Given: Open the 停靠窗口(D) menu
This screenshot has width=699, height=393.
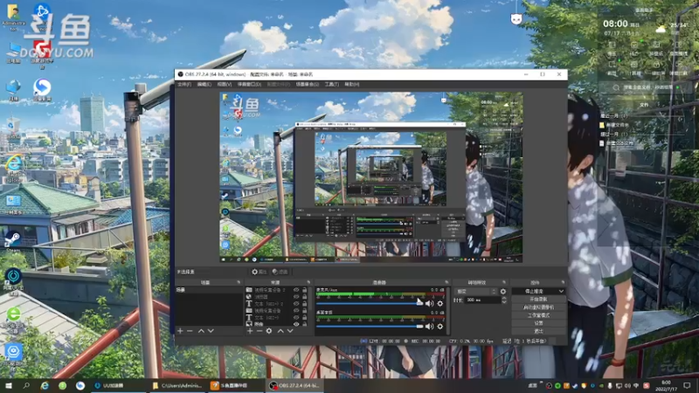Looking at the screenshot, I should click(x=249, y=84).
